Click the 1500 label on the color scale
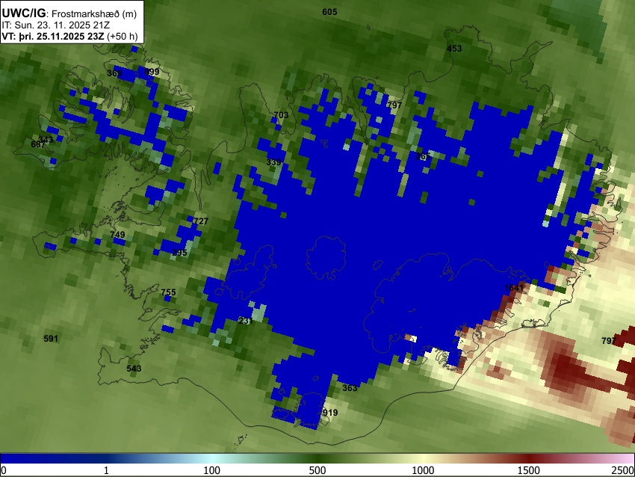The height and width of the screenshot is (477, 635). point(529,470)
